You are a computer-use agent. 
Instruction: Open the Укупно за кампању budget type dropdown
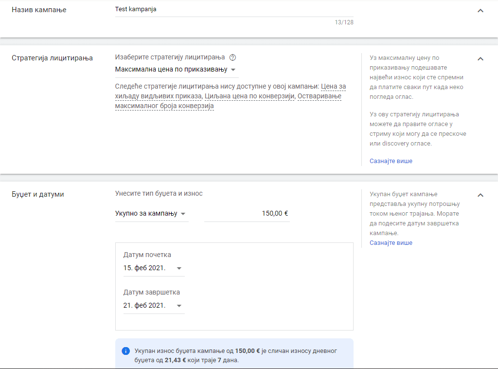[152, 214]
